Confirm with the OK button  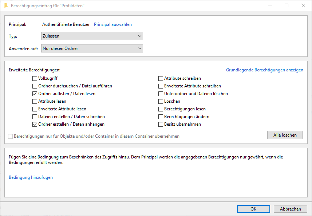click(x=253, y=209)
